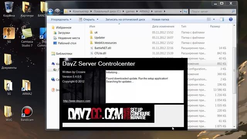
Task: Click the Explorer Forward arrow button
Action: [x=57, y=11]
